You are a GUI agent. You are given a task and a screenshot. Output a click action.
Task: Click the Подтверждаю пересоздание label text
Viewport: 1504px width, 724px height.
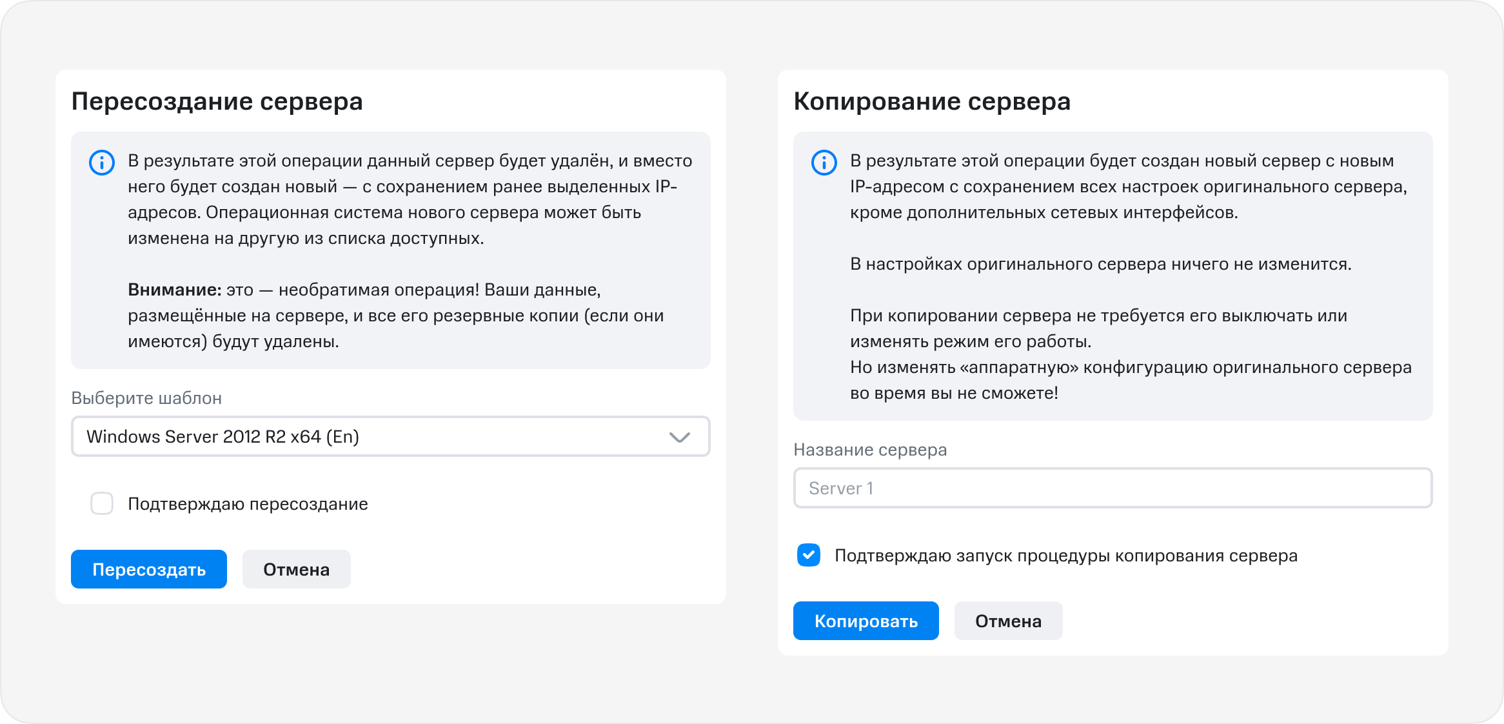click(x=248, y=504)
